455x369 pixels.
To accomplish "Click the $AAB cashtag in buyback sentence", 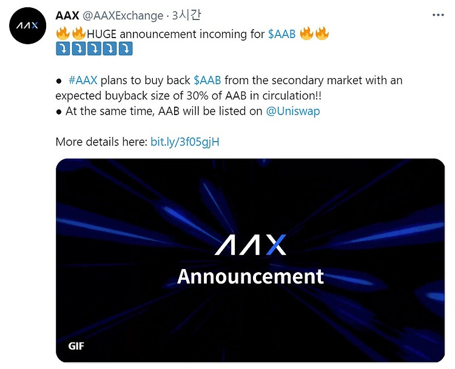I will (207, 81).
